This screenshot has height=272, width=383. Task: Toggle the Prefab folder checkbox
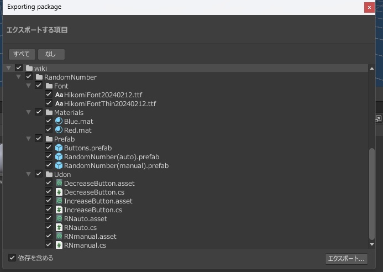click(39, 138)
